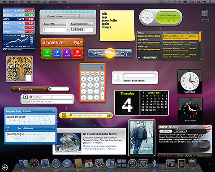Toggle the GOOG change badge in Stocks

point(30,27)
